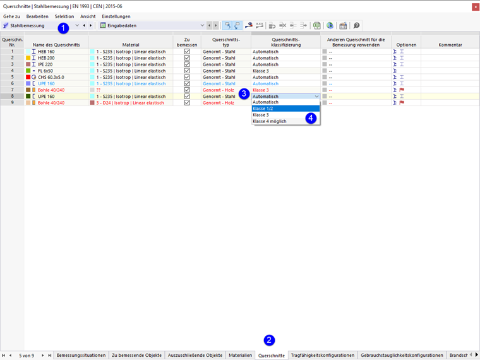Click the steel design option icon for FL 6x50
The image size is (480, 360).
point(395,71)
